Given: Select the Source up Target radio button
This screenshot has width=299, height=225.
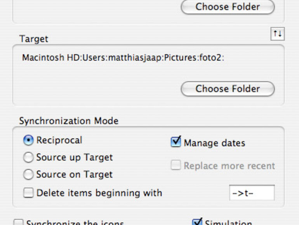Looking at the screenshot, I should (28, 158).
